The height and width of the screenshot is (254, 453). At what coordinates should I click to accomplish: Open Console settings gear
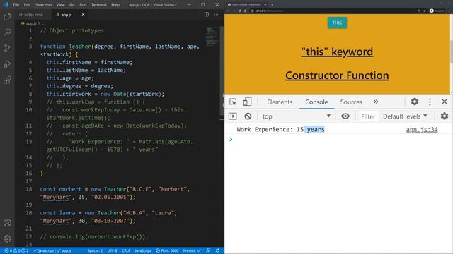pyautogui.click(x=445, y=116)
